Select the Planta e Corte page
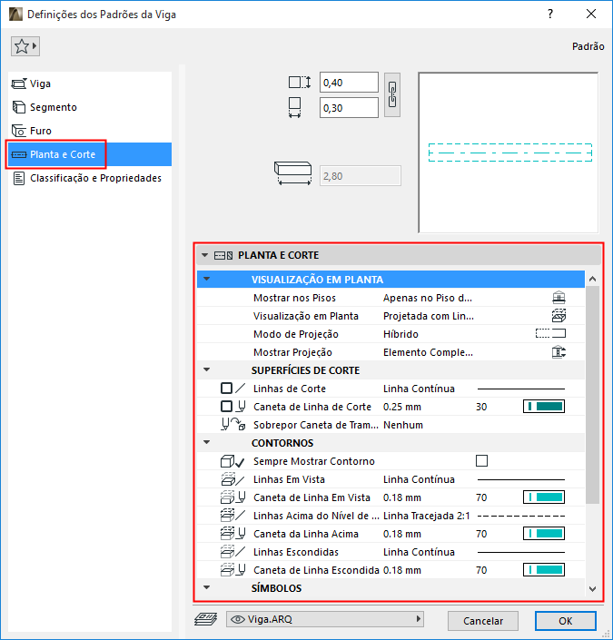Viewport: 613px width, 640px height. [90, 154]
